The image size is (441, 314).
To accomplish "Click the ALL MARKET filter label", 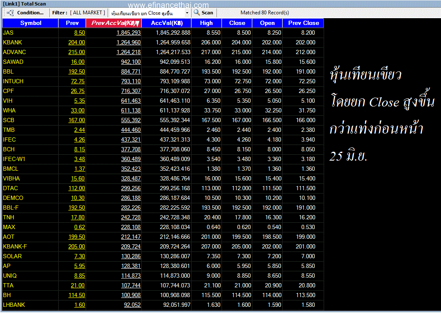I will point(87,13).
